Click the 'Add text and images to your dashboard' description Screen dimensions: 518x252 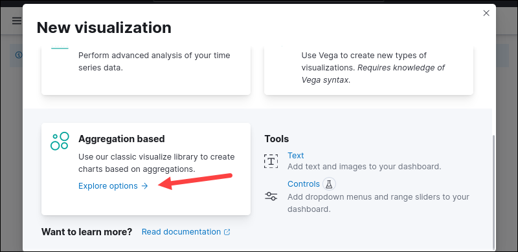pos(365,167)
